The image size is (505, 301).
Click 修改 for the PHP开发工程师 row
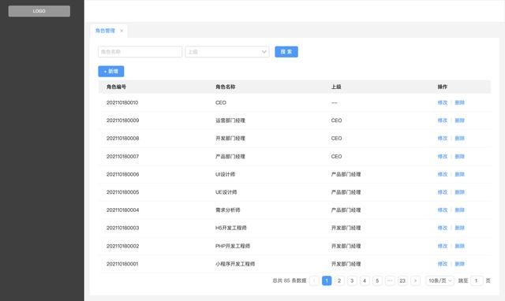[443, 246]
